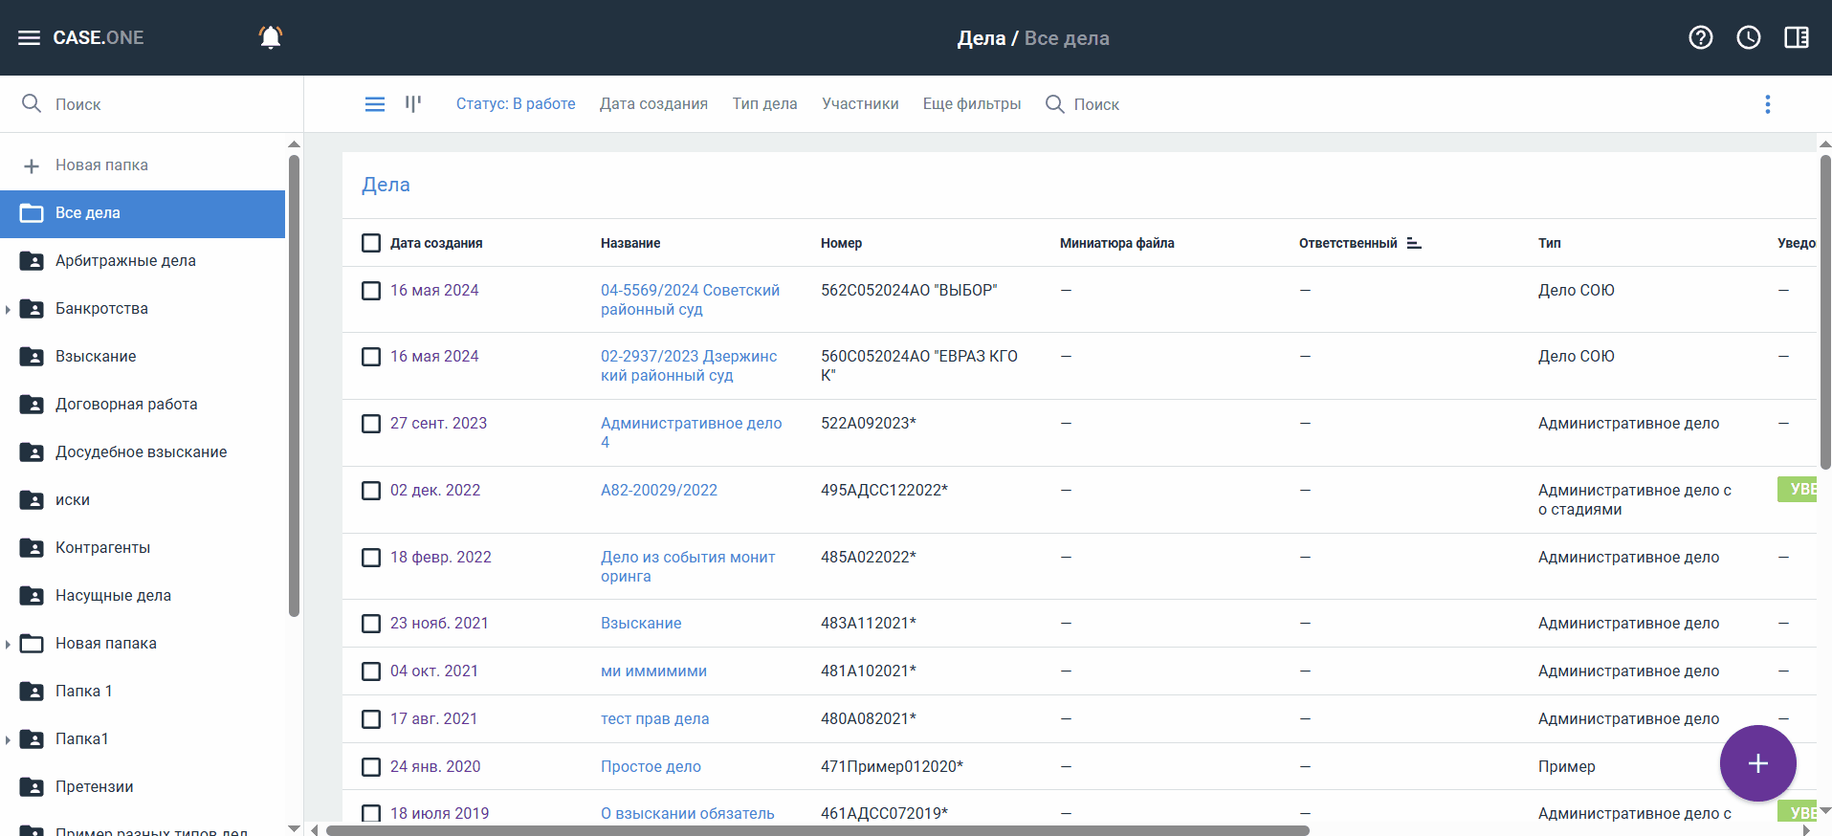
Task: Select checkbox for 27 сент. 2023 case
Action: tap(371, 424)
